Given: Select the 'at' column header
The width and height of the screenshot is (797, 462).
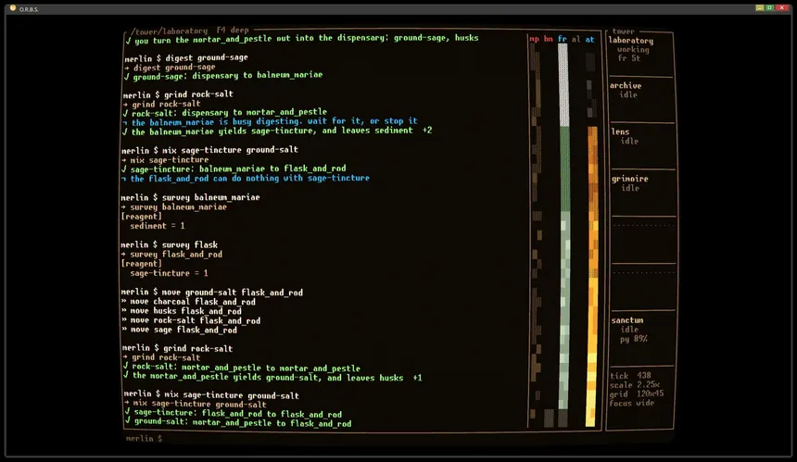Looking at the screenshot, I should pyautogui.click(x=589, y=39).
